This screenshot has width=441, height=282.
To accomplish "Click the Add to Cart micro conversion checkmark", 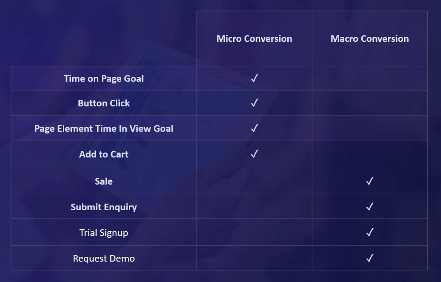I will coord(254,154).
